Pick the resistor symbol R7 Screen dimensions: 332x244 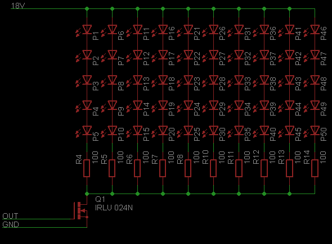click(x=163, y=168)
